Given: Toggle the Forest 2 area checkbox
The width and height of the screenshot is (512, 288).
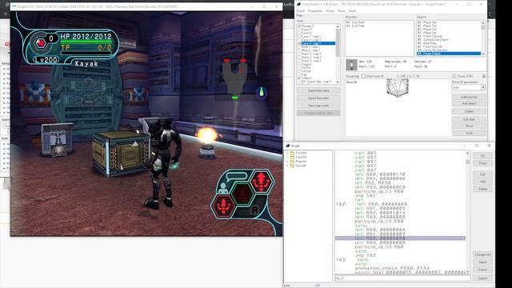Looking at the screenshot, I should (x=298, y=33).
